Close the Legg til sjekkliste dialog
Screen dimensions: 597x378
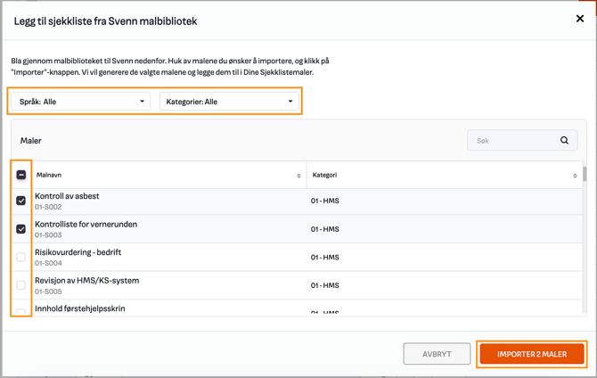(579, 19)
